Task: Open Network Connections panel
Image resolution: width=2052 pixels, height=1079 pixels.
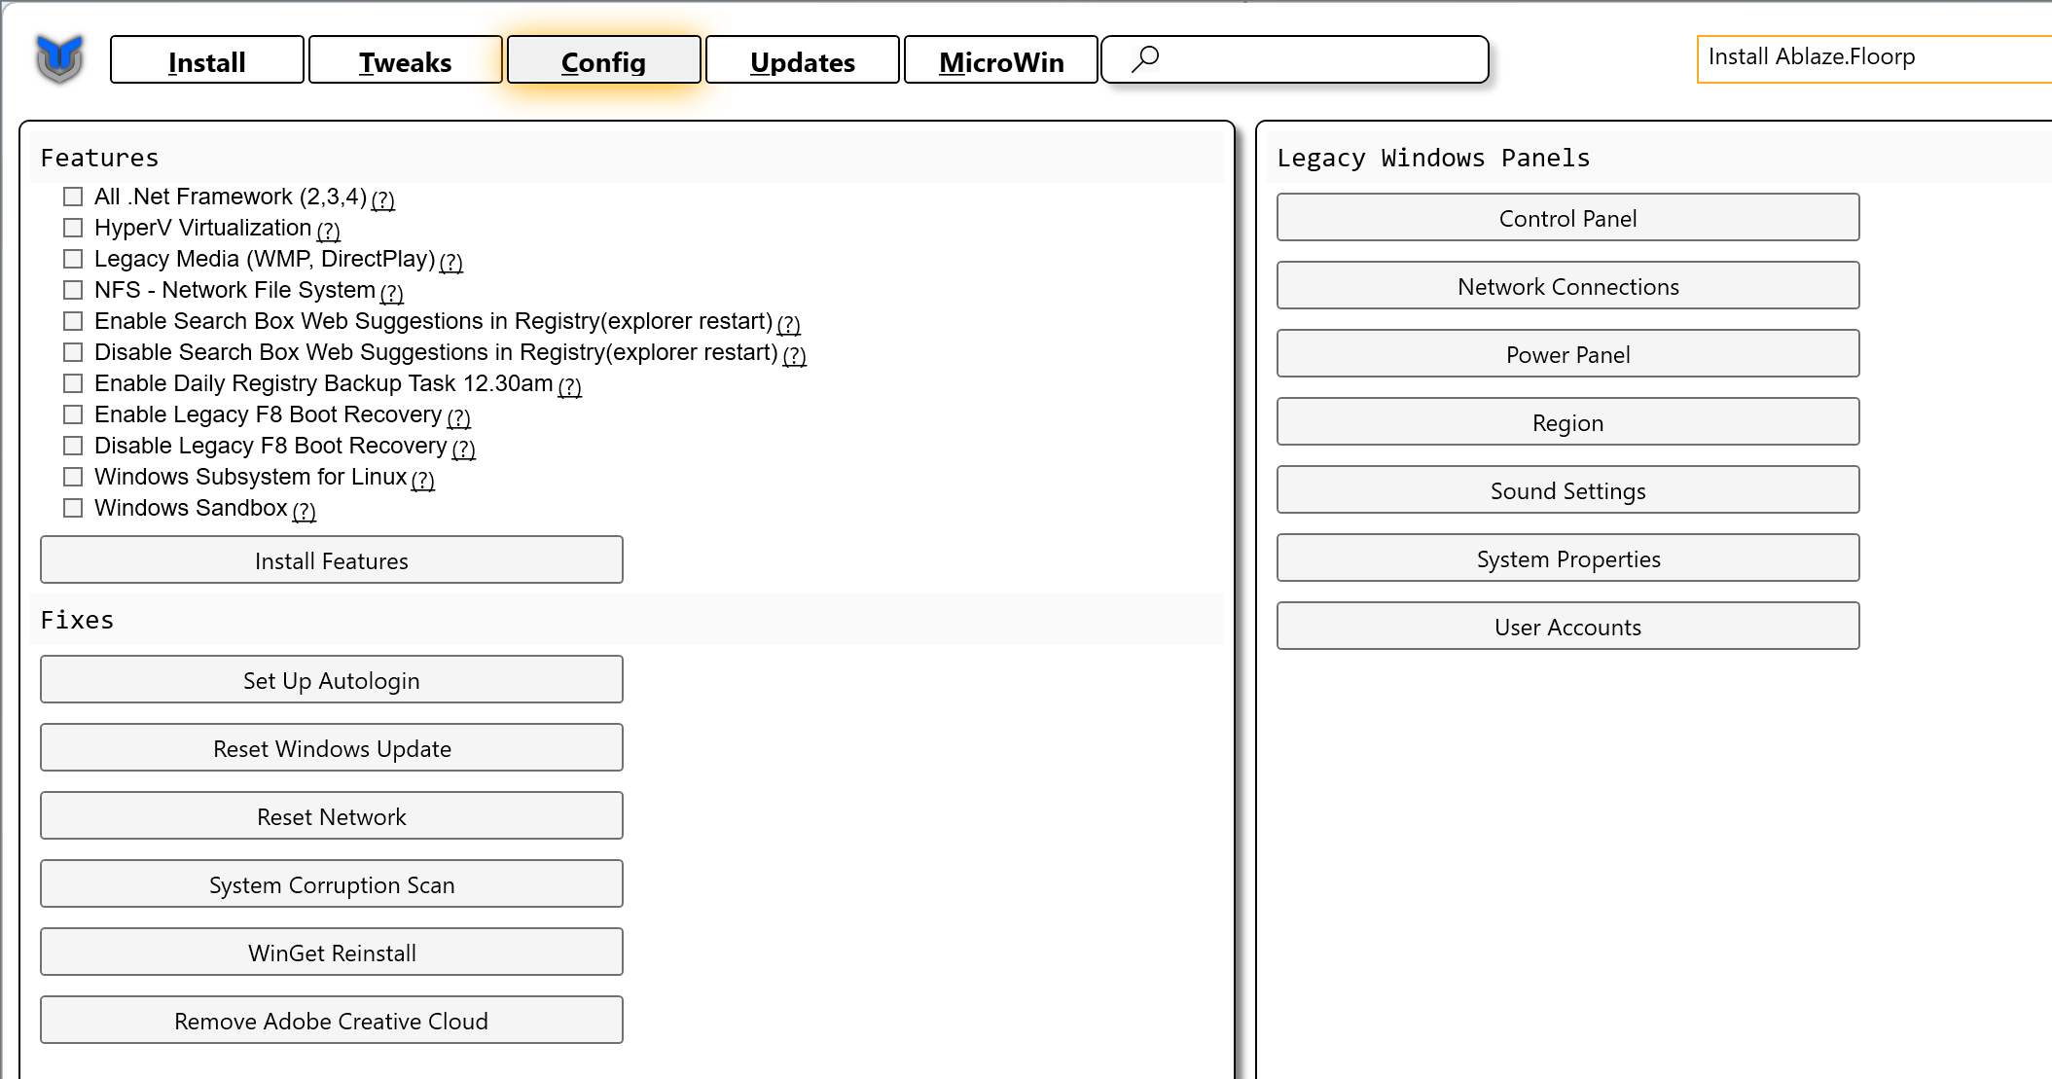Action: coord(1566,286)
